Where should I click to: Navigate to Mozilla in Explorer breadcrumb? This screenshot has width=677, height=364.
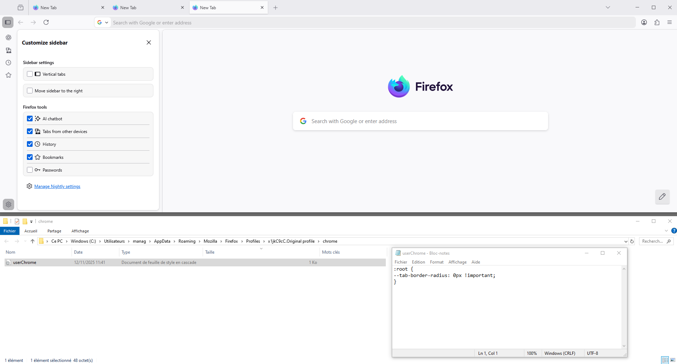pyautogui.click(x=210, y=241)
